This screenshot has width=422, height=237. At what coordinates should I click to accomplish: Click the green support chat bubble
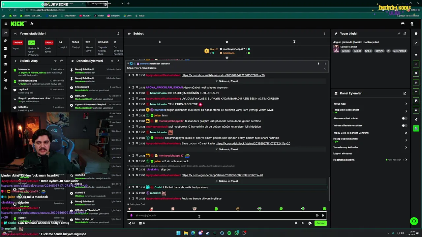point(414,221)
